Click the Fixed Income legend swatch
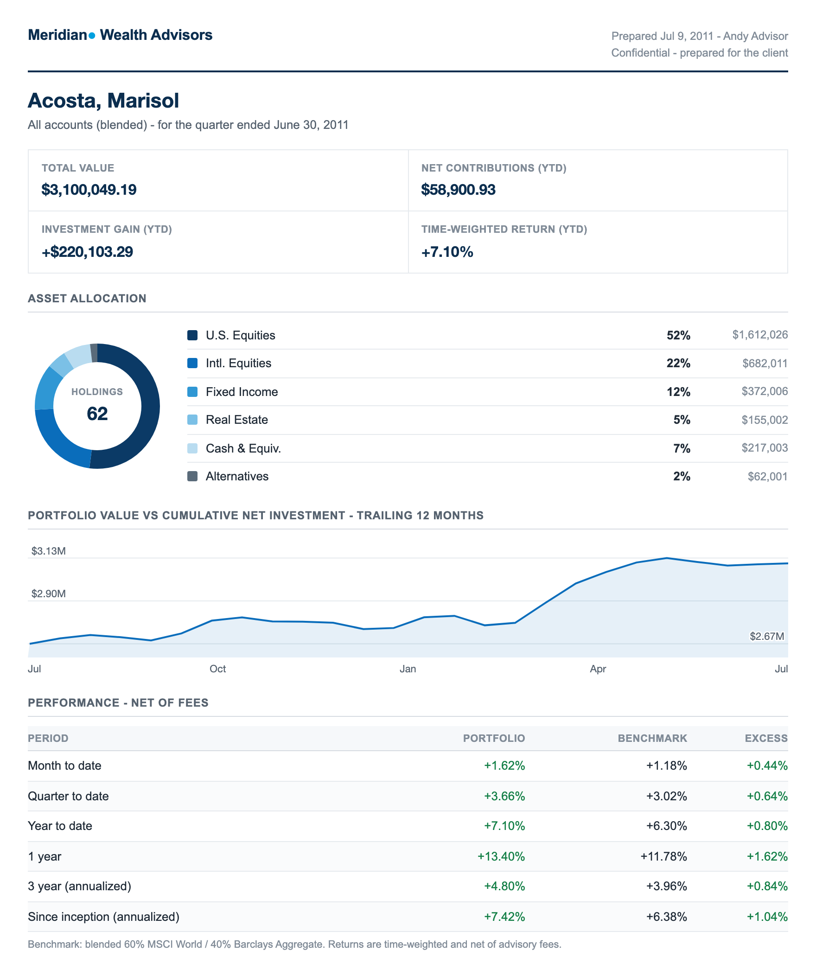Viewport: 816px width, 970px height. pyautogui.click(x=192, y=392)
